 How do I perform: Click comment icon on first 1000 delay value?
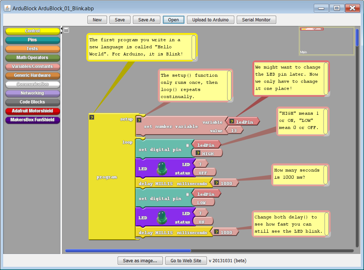coord(216,183)
